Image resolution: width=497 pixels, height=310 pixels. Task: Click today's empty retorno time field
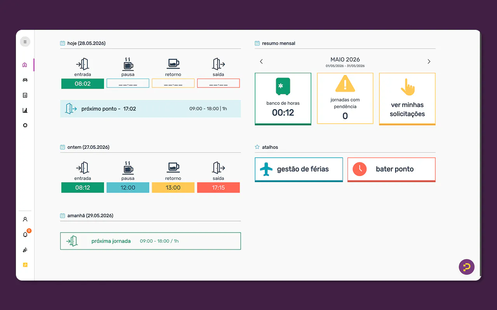pos(173,83)
